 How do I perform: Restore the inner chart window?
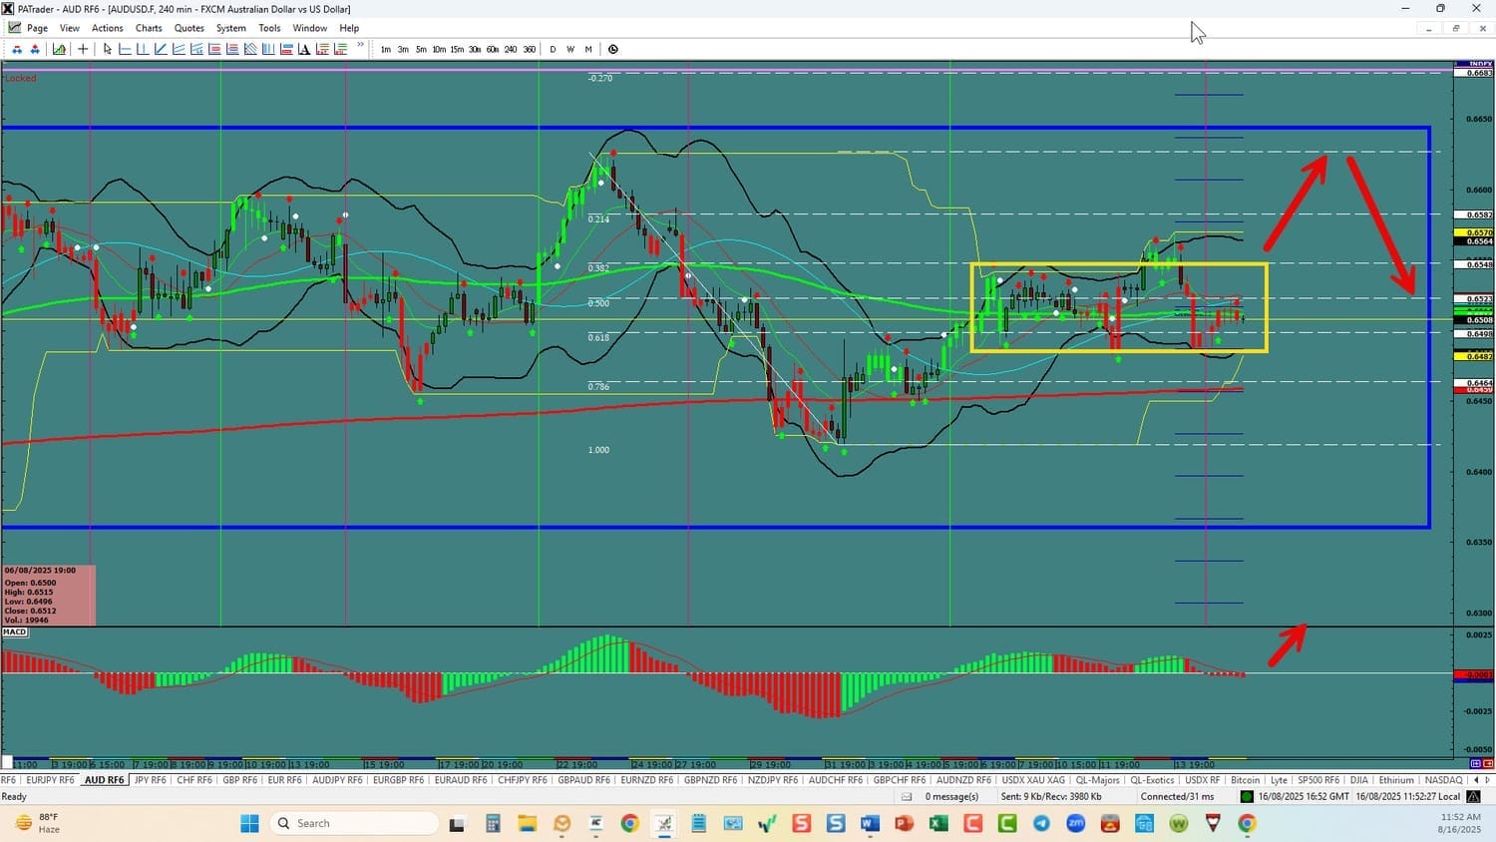click(x=1455, y=29)
